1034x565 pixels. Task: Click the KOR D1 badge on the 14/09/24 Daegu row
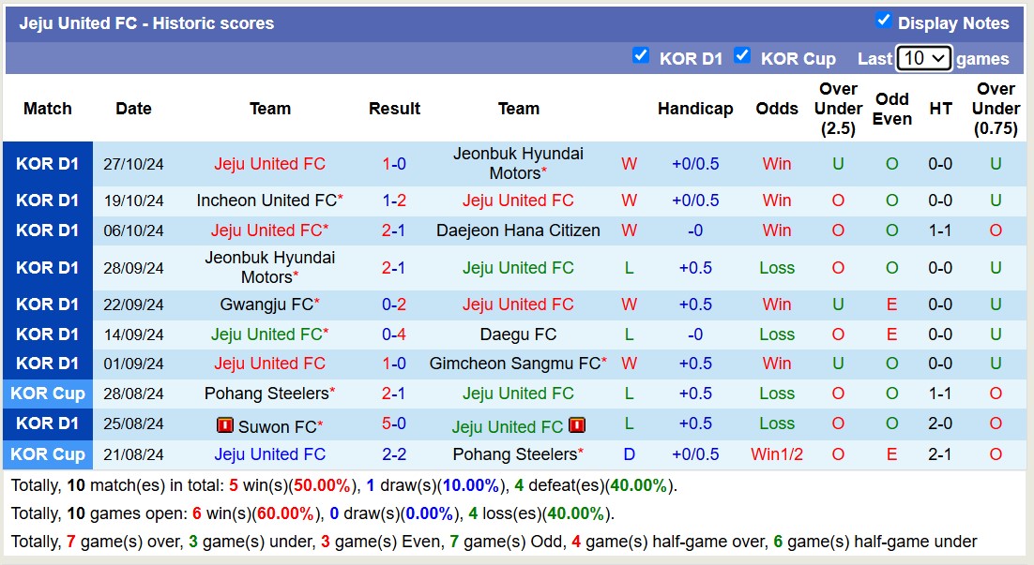point(48,334)
